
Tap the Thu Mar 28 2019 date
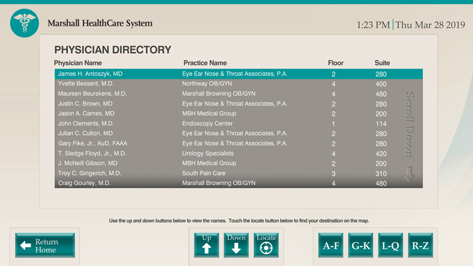430,25
